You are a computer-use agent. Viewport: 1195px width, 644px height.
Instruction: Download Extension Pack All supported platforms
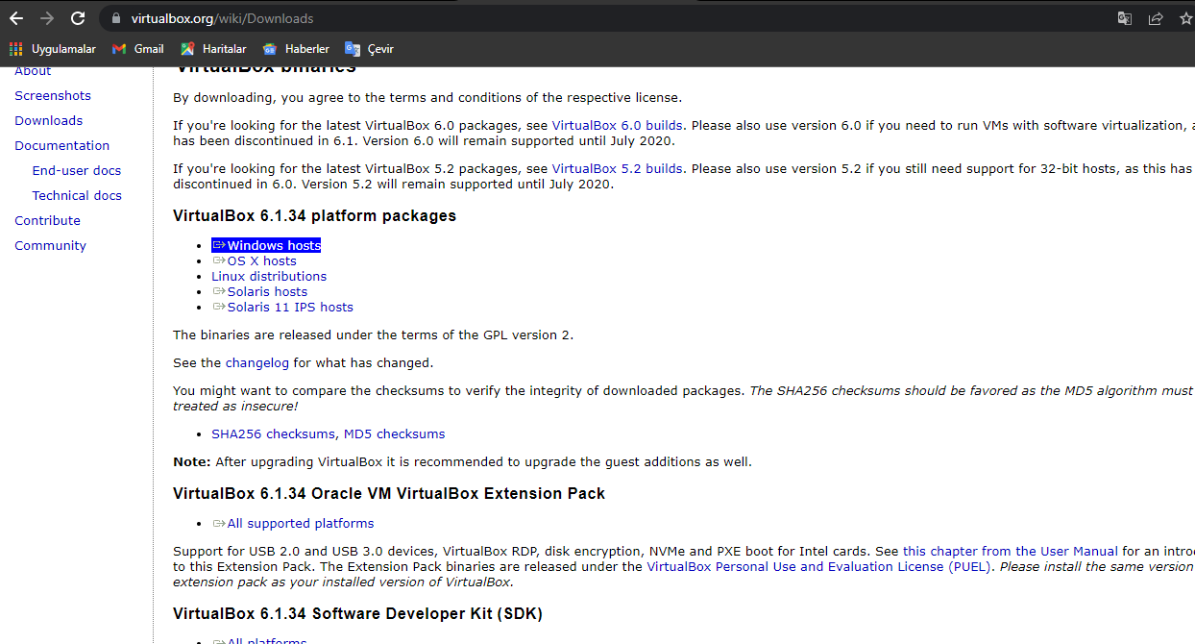(x=293, y=523)
